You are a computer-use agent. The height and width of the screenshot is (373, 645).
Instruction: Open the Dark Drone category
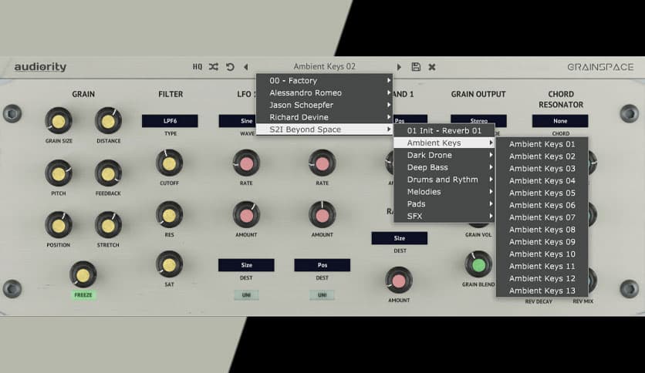pos(444,155)
